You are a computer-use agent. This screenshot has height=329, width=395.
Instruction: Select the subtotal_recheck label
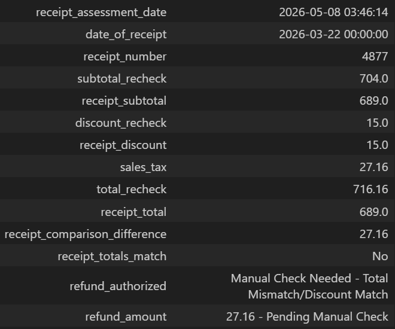click(122, 79)
